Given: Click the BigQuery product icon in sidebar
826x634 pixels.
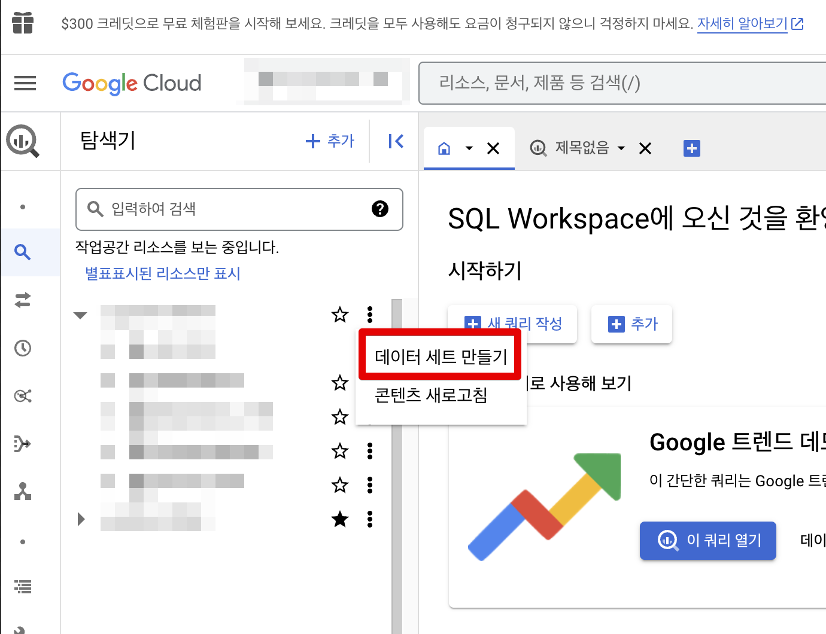Looking at the screenshot, I should pyautogui.click(x=23, y=141).
